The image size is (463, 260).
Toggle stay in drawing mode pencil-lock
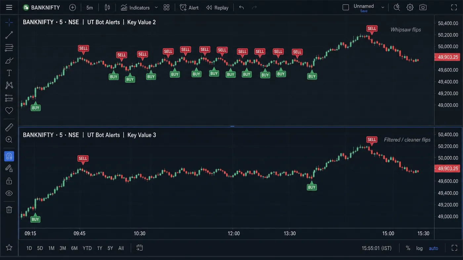(9, 168)
